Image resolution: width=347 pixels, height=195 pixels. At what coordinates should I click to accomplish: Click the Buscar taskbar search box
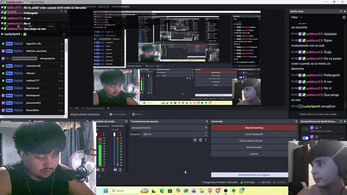[129, 191]
